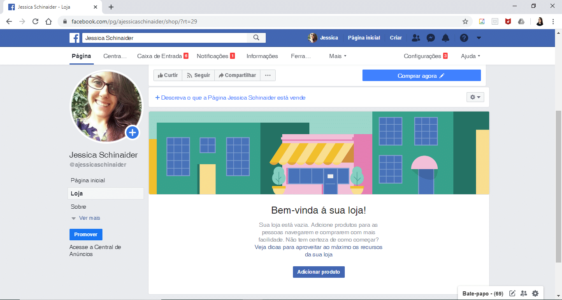Click the create group icon in chat bar
This screenshot has width=562, height=300.
pyautogui.click(x=524, y=293)
